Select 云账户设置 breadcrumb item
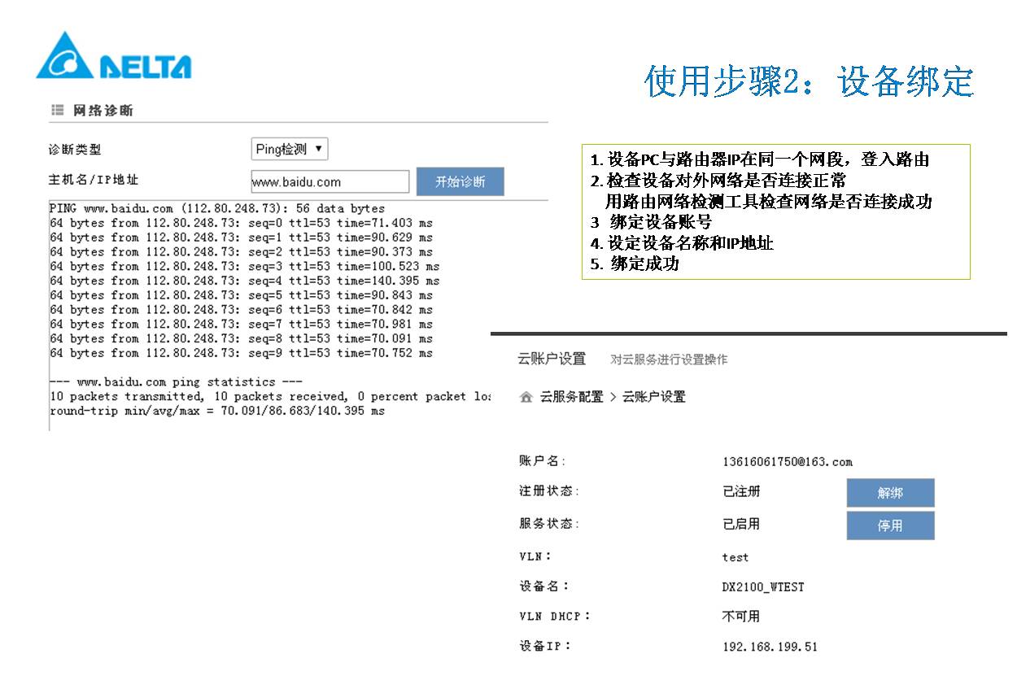Screen dimensions: 1017x693 pyautogui.click(x=653, y=397)
